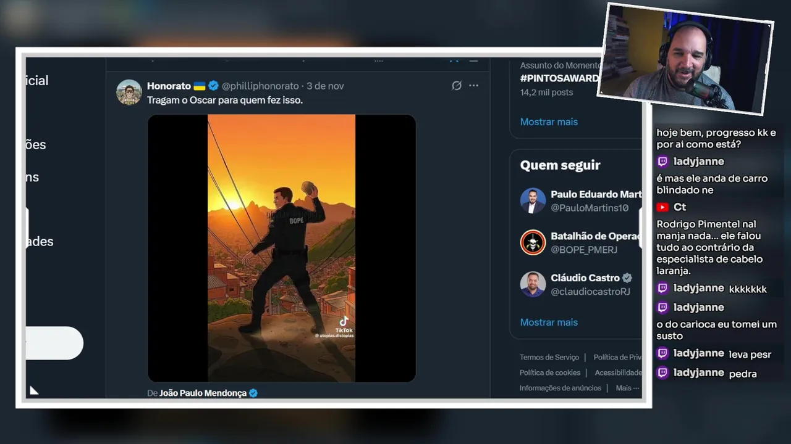Viewport: 791px width, 444px height.
Task: Open Batalhão de Operações profile name
Action: pyautogui.click(x=596, y=236)
